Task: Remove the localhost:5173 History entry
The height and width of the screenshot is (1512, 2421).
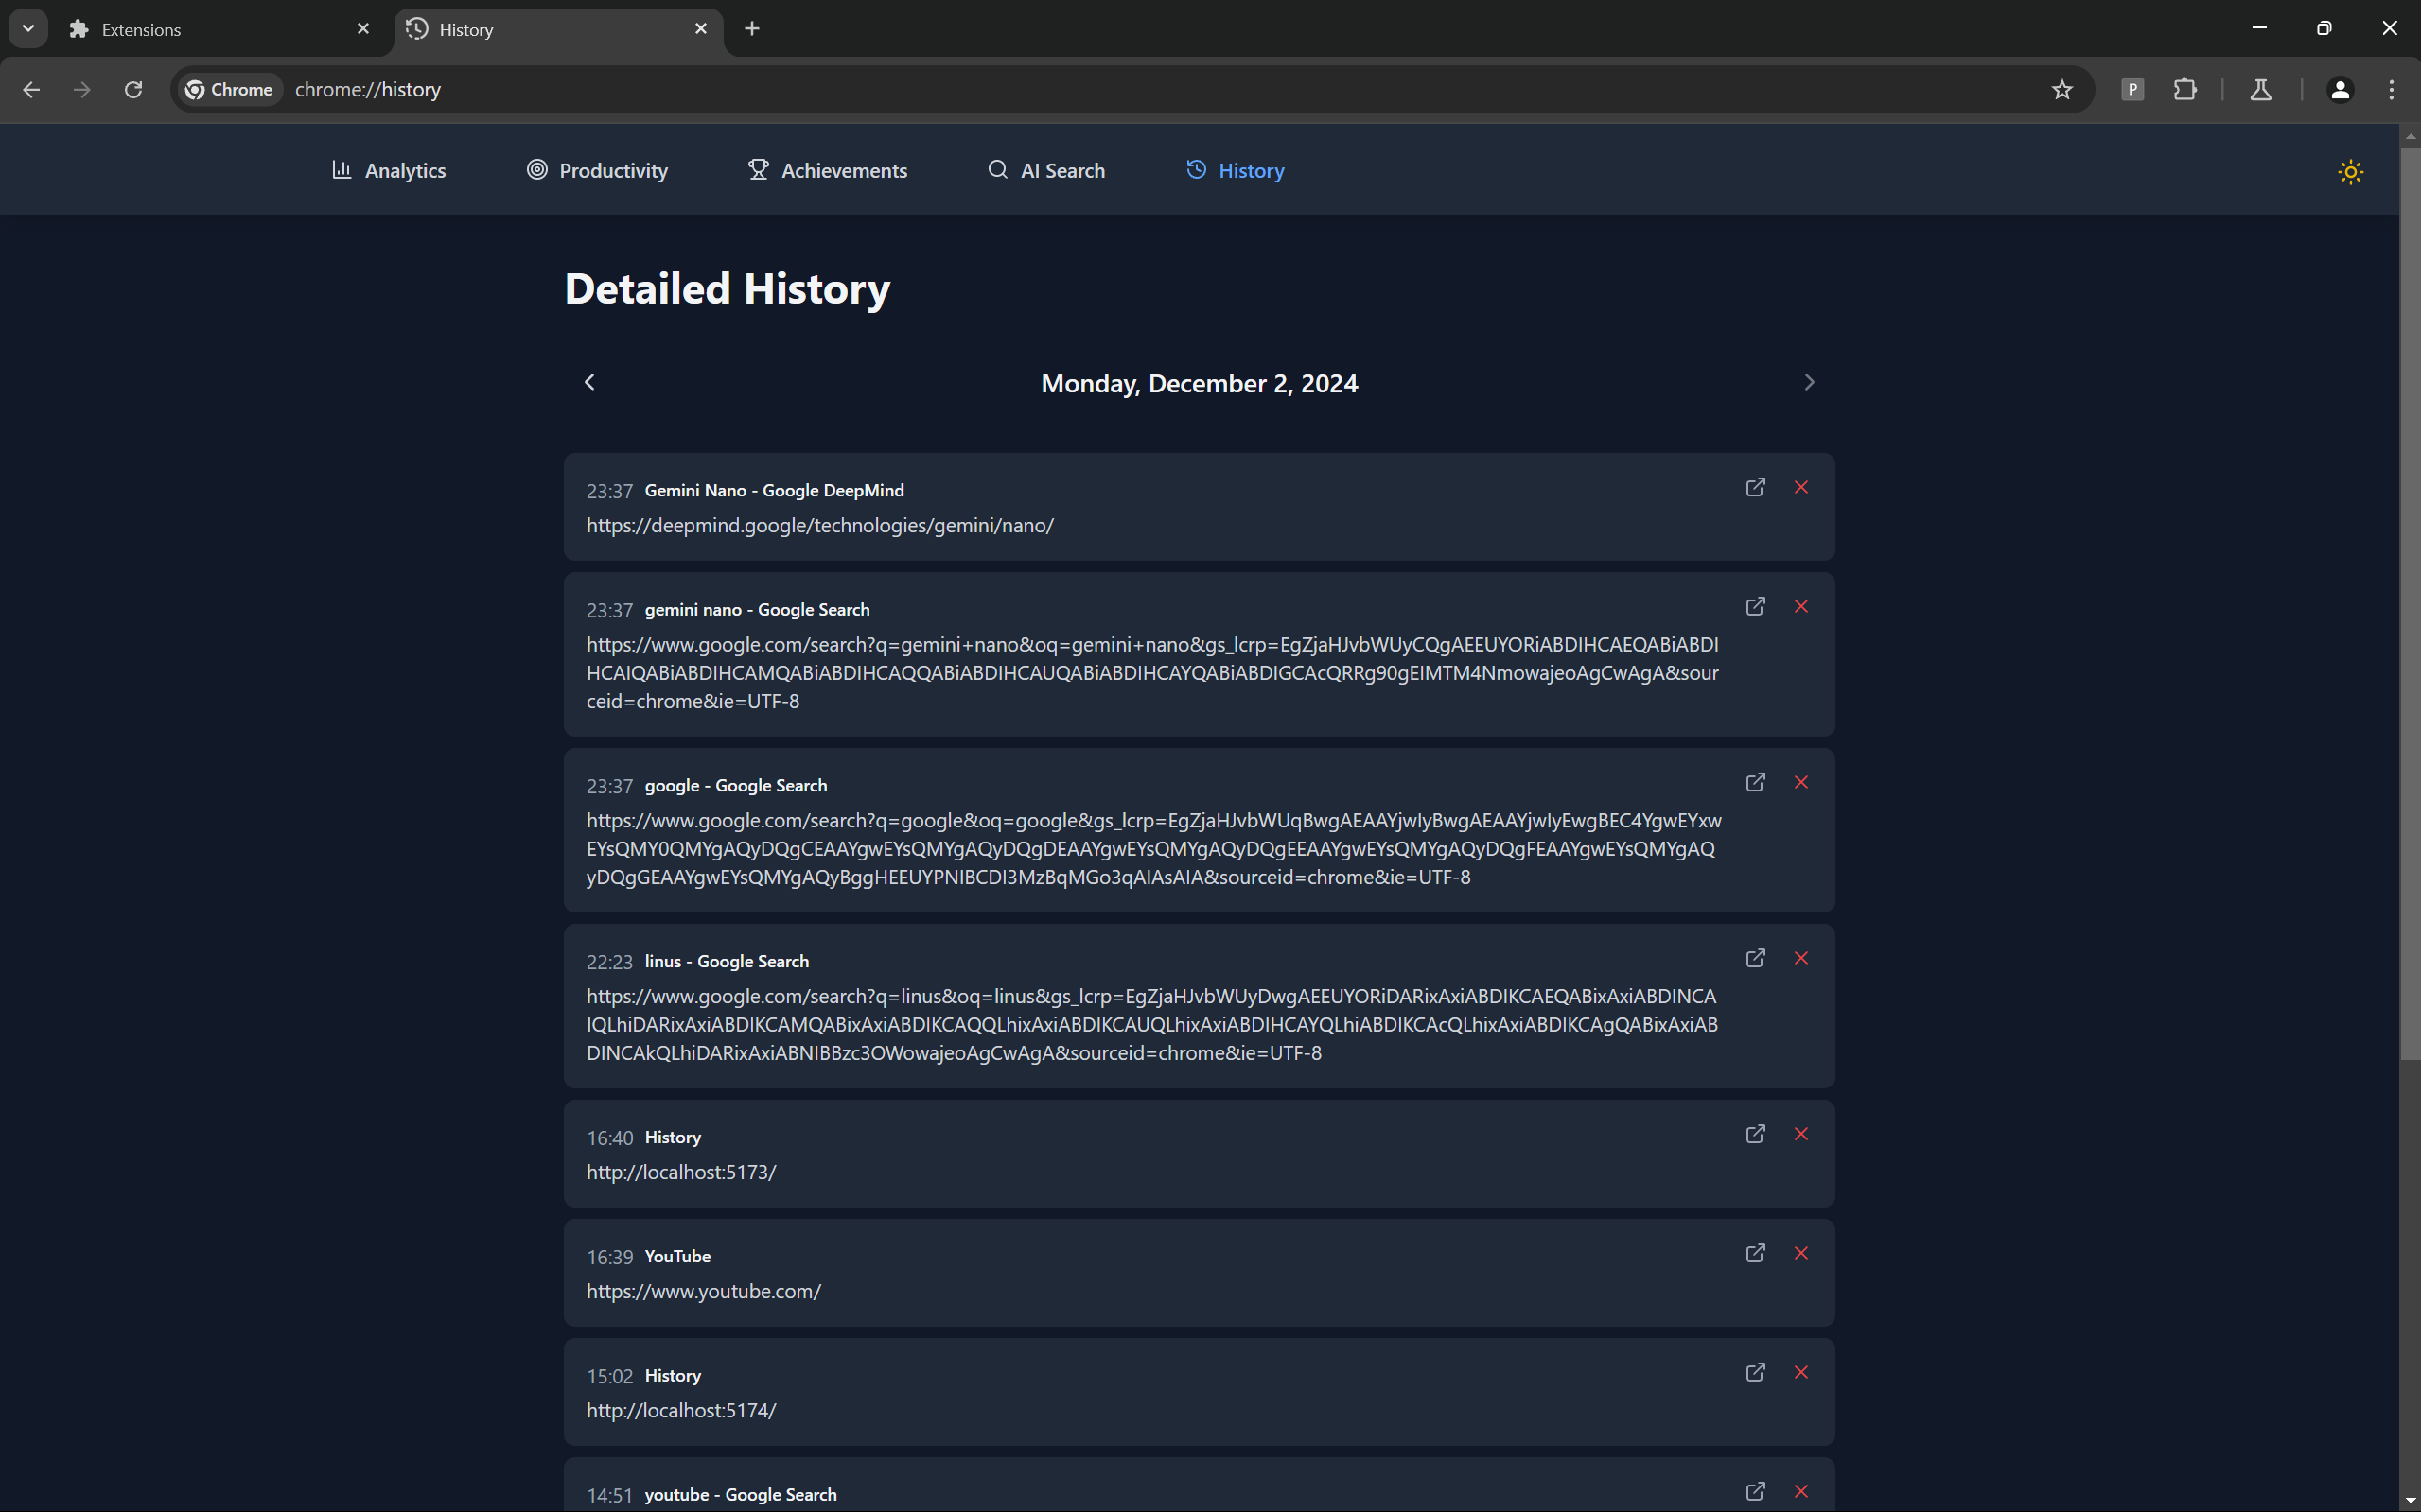Action: coord(1800,1134)
